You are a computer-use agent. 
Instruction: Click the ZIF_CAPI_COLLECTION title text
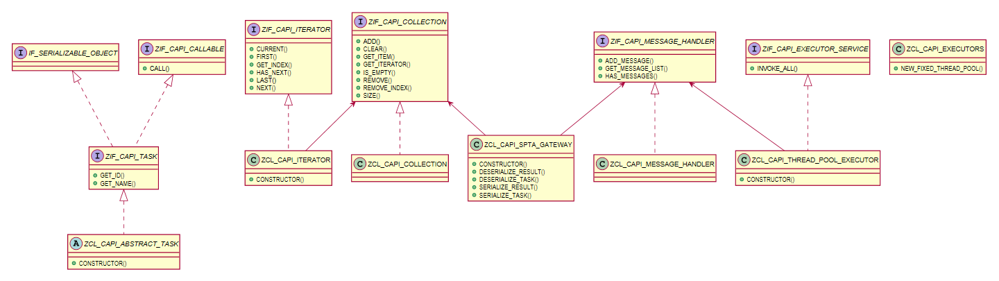click(x=407, y=22)
